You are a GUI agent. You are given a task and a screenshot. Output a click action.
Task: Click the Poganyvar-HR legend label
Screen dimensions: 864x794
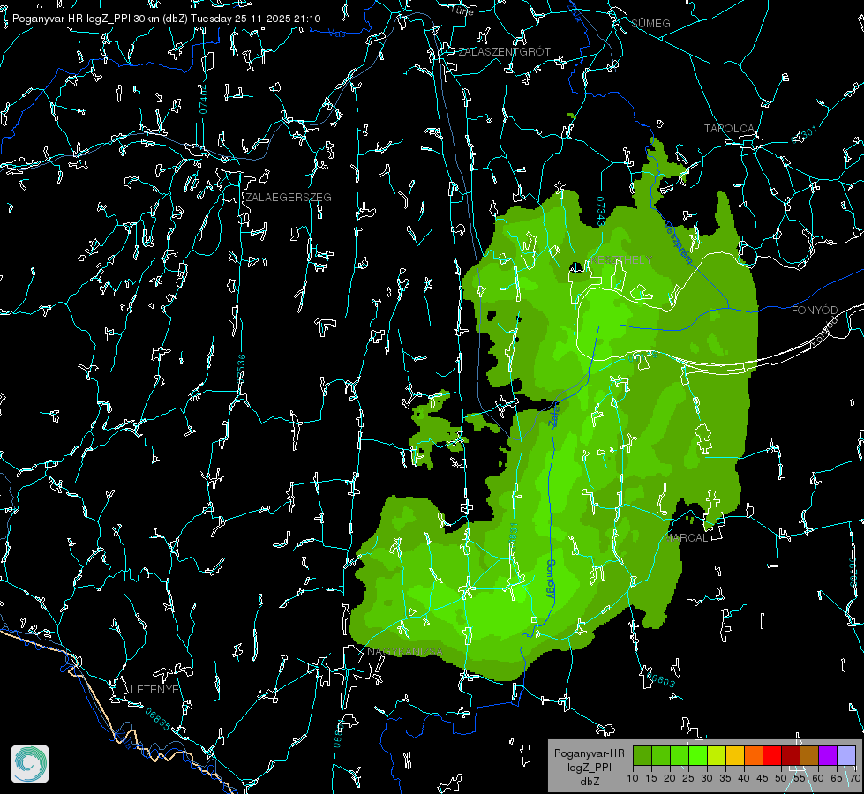tap(589, 753)
